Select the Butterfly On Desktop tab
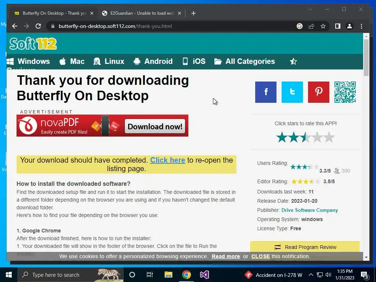 [x=53, y=13]
